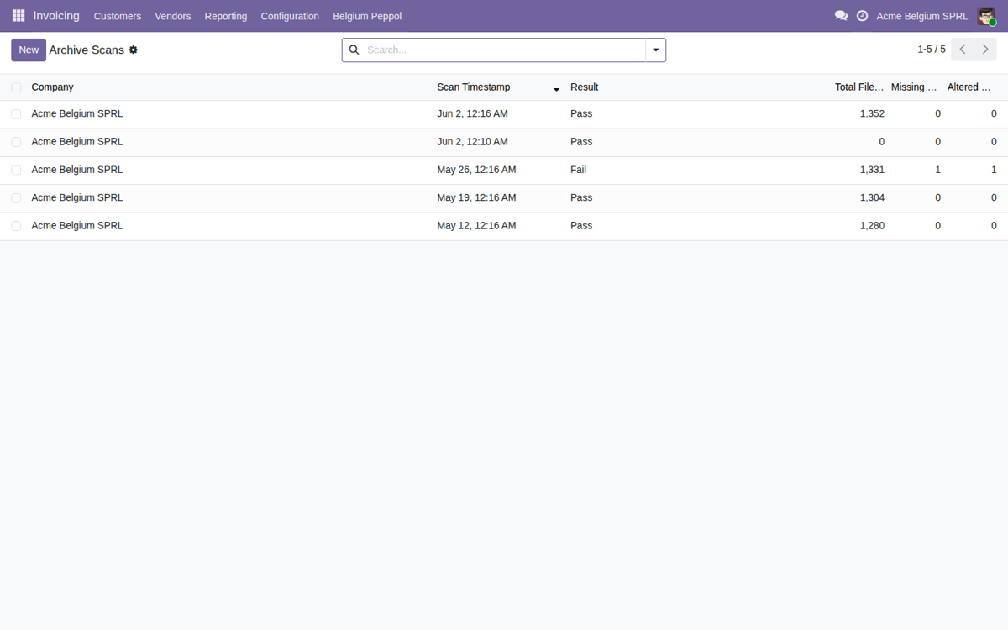Click Pass result in May 12 row
This screenshot has height=630, width=1008.
[x=581, y=226]
